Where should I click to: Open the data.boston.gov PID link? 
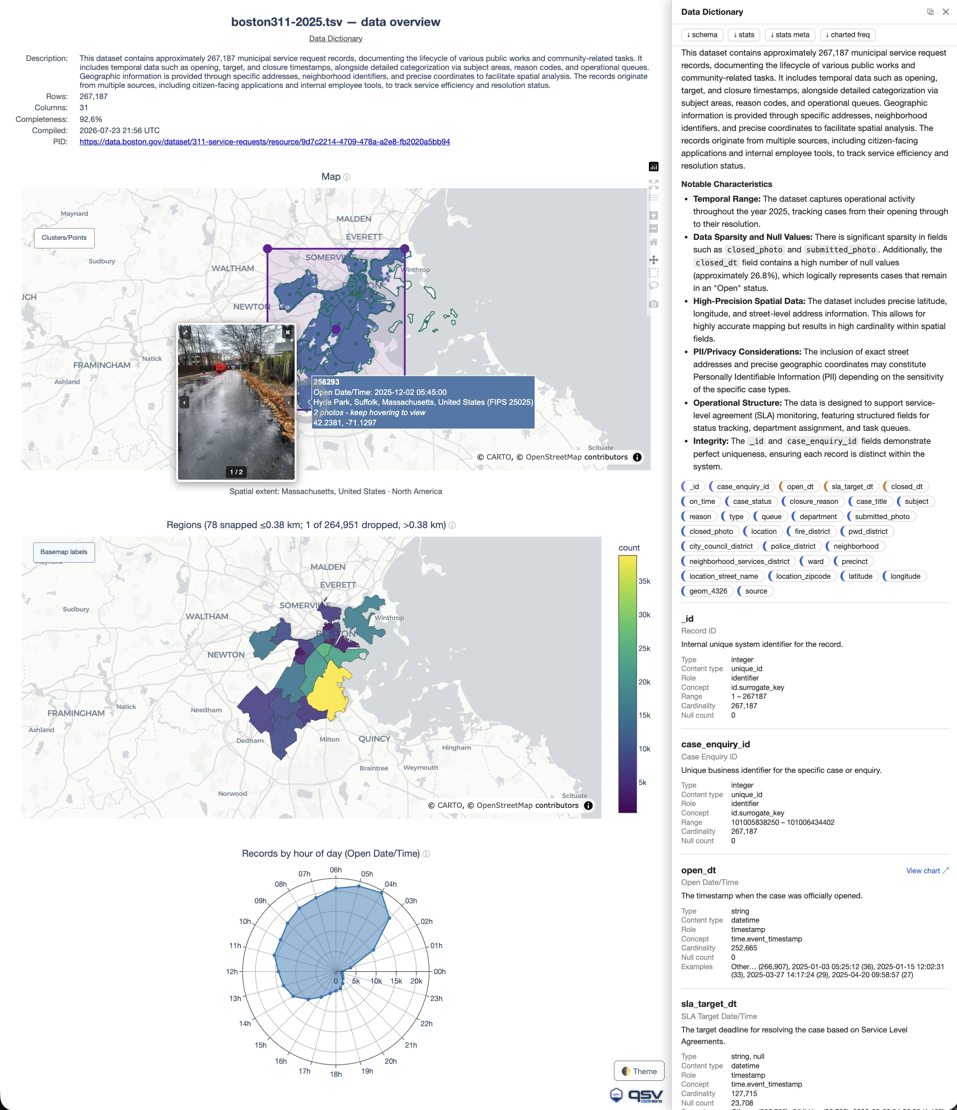(265, 142)
